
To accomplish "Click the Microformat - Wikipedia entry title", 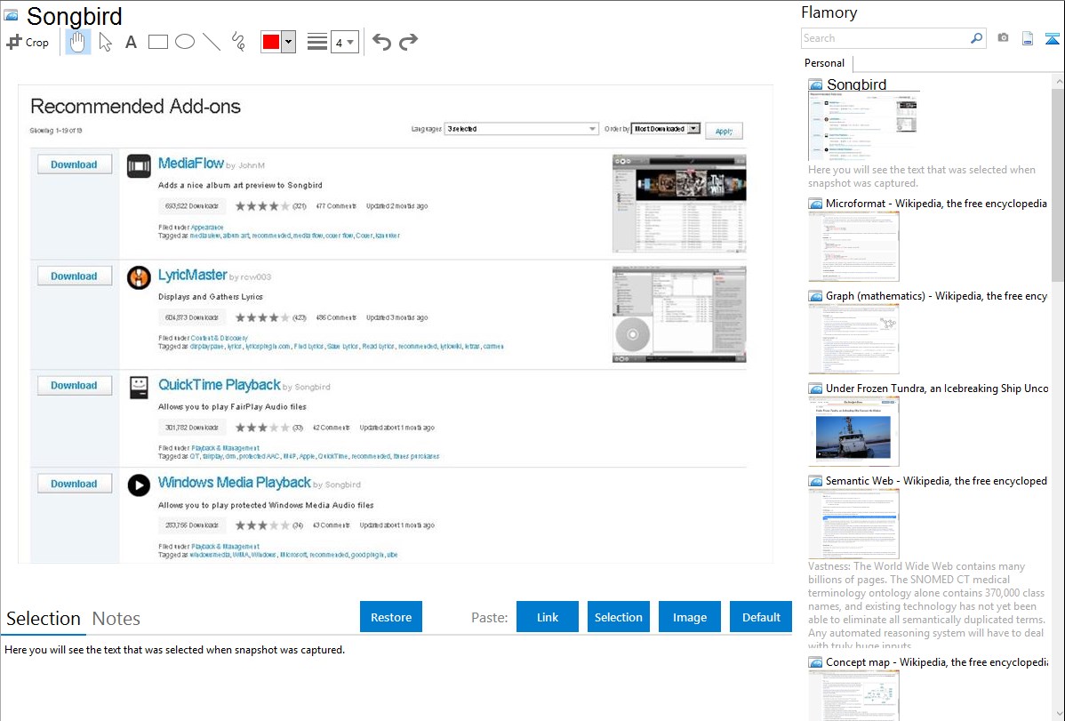I will point(936,204).
